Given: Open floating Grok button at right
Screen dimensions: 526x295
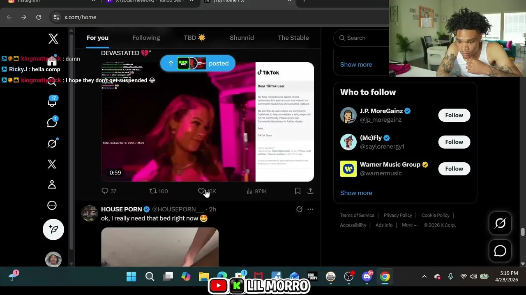Looking at the screenshot, I should click(500, 223).
